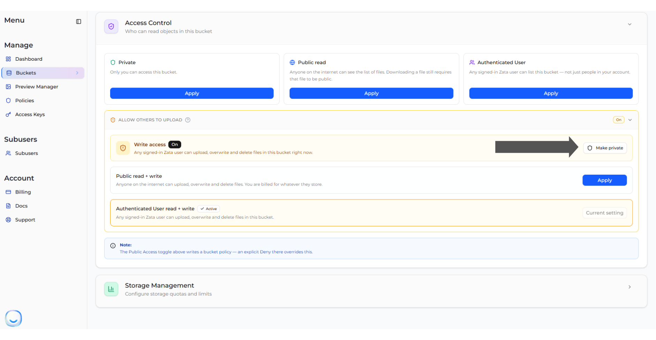656x340 pixels.
Task: Collapse the Access Control section chevron
Action: click(630, 24)
